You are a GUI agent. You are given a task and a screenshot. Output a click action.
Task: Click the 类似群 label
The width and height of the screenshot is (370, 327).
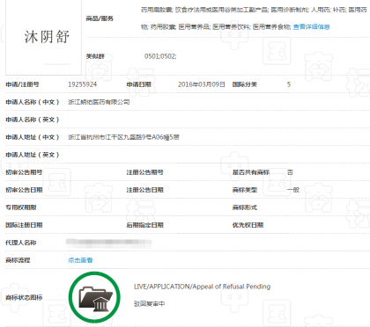pyautogui.click(x=95, y=56)
